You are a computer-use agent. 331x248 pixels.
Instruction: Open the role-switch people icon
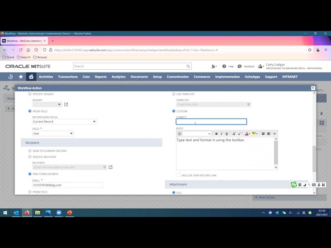(x=261, y=66)
